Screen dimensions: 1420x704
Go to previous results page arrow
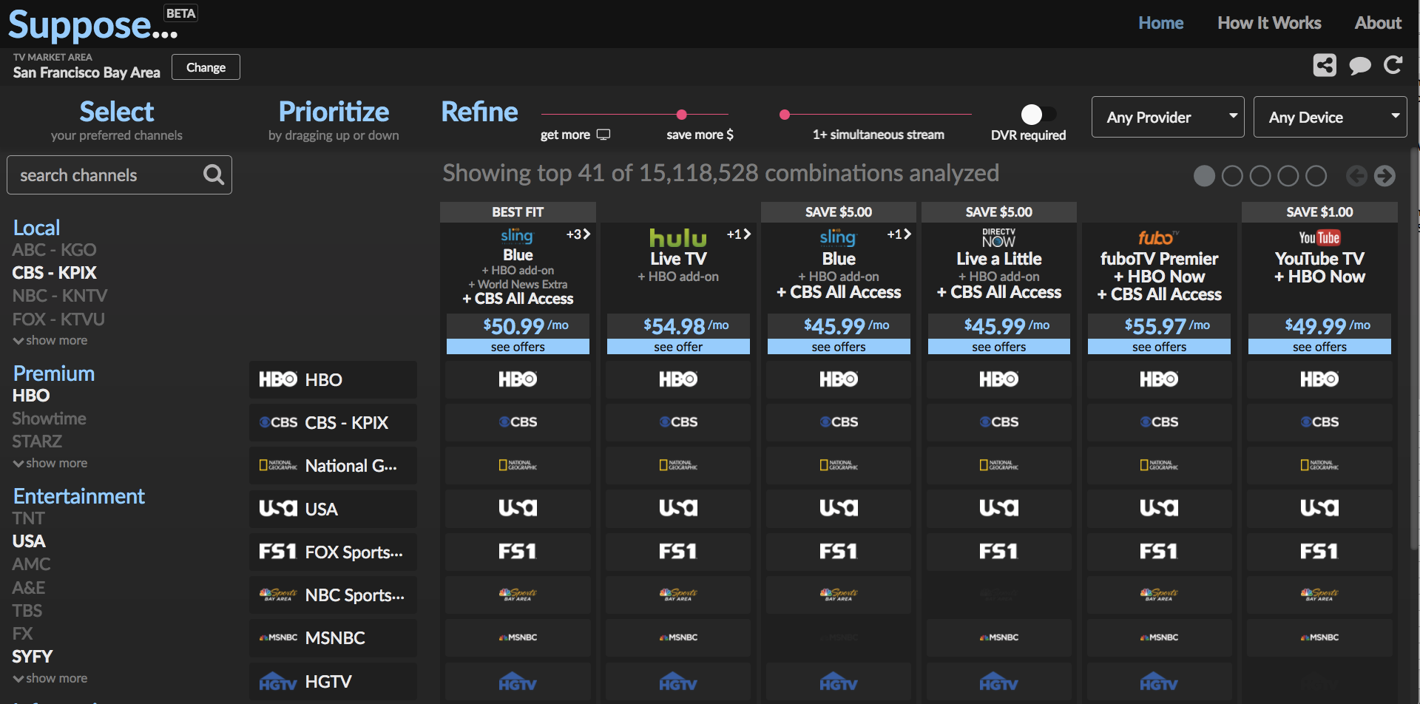(1356, 175)
